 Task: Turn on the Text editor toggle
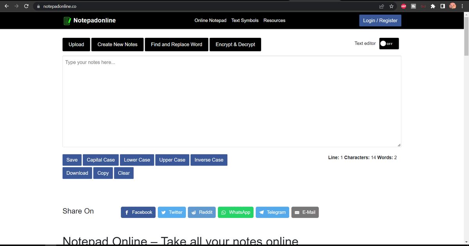389,44
